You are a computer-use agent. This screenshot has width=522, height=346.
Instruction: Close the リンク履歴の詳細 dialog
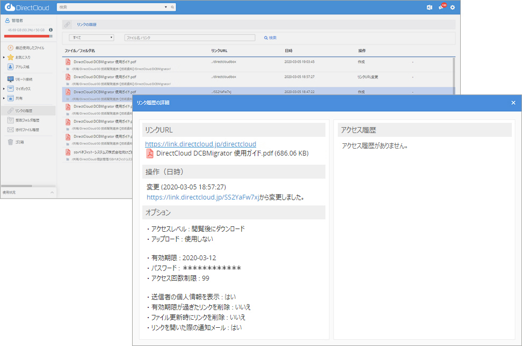pos(513,103)
